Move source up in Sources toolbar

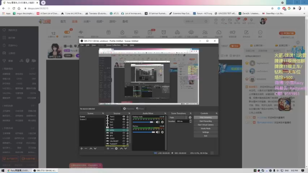[x=121, y=148]
